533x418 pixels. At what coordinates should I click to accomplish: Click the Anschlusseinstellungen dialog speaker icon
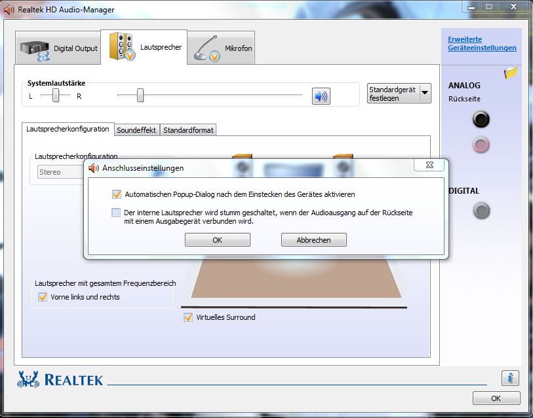94,168
